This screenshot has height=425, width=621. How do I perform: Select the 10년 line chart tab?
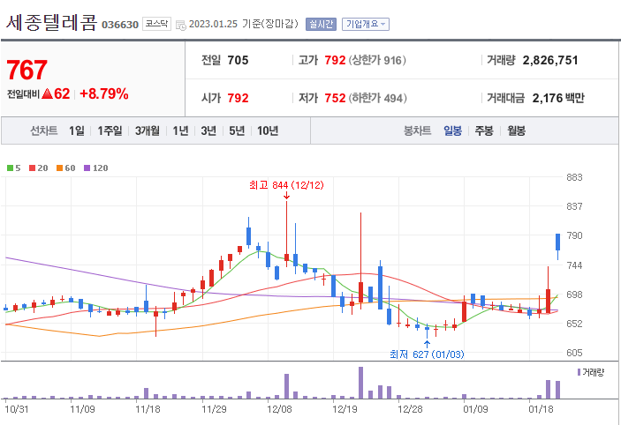[x=268, y=130]
